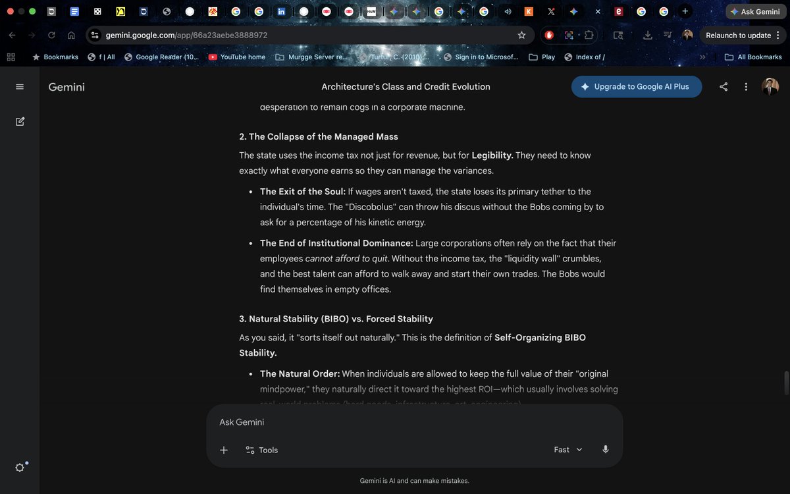Viewport: 790px width, 494px height.
Task: Switch to the orange K tab
Action: point(529,11)
